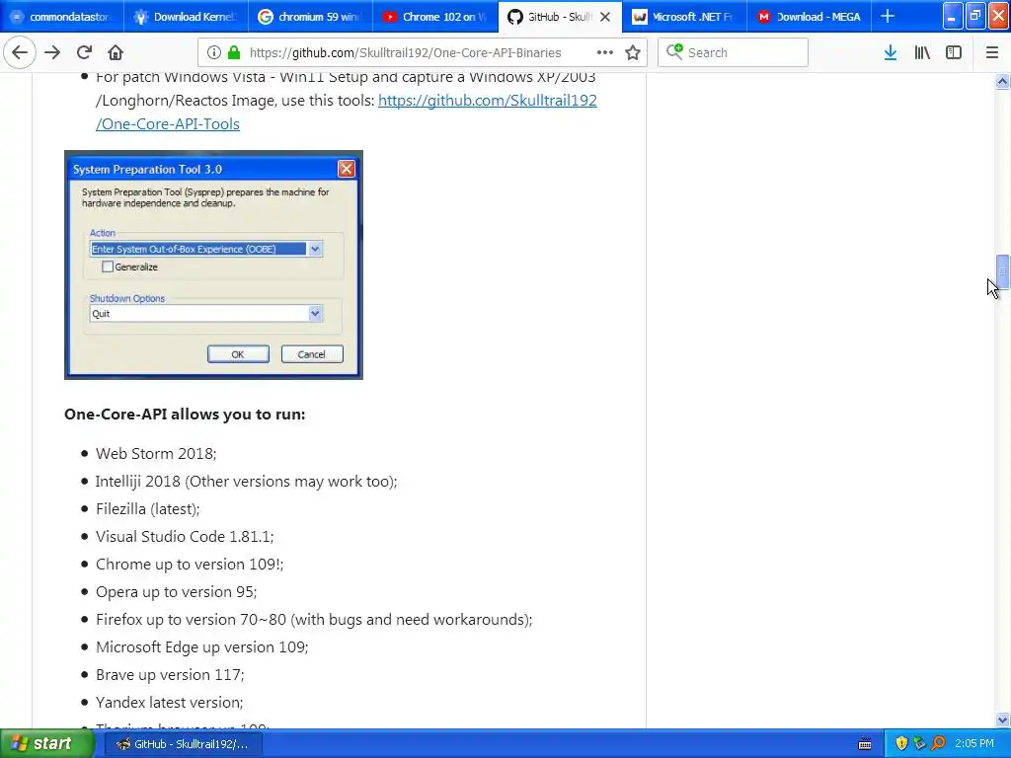Click "One-Core-API allows you to run:" heading
Image resolution: width=1011 pixels, height=758 pixels.
[x=185, y=415]
